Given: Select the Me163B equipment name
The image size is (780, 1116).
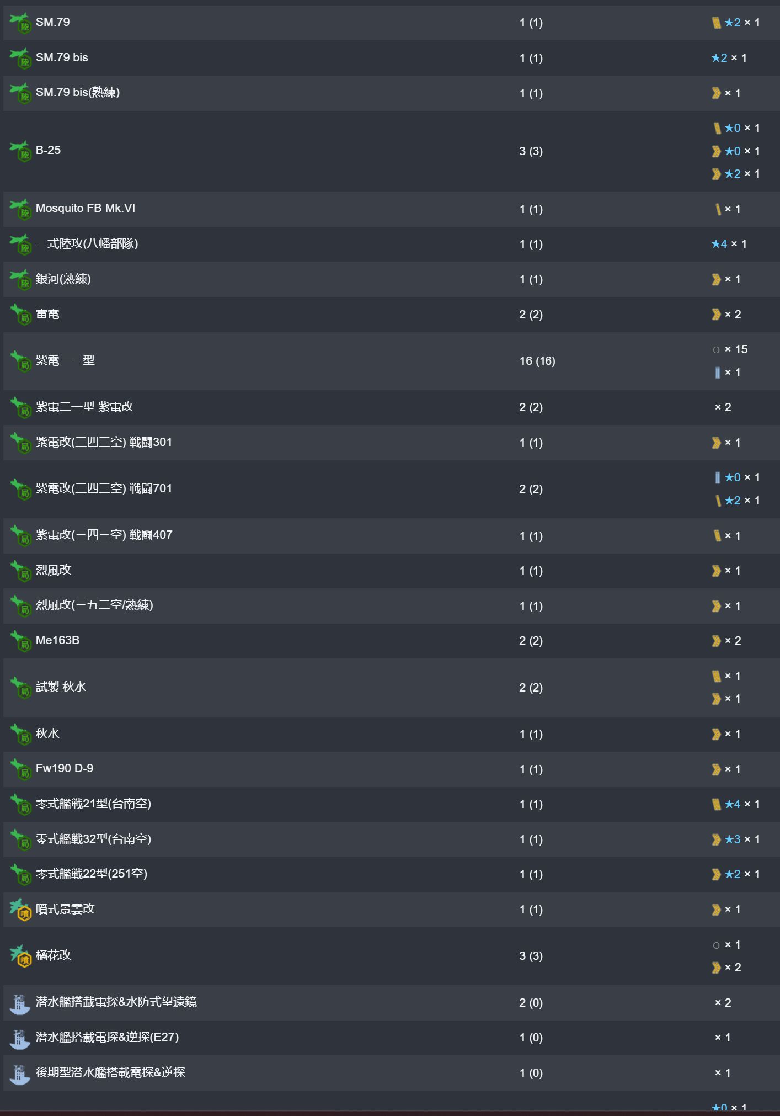Looking at the screenshot, I should point(57,640).
